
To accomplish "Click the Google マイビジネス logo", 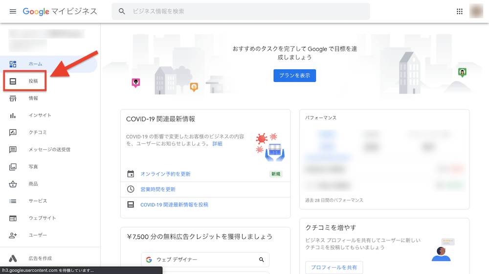I will (60, 12).
